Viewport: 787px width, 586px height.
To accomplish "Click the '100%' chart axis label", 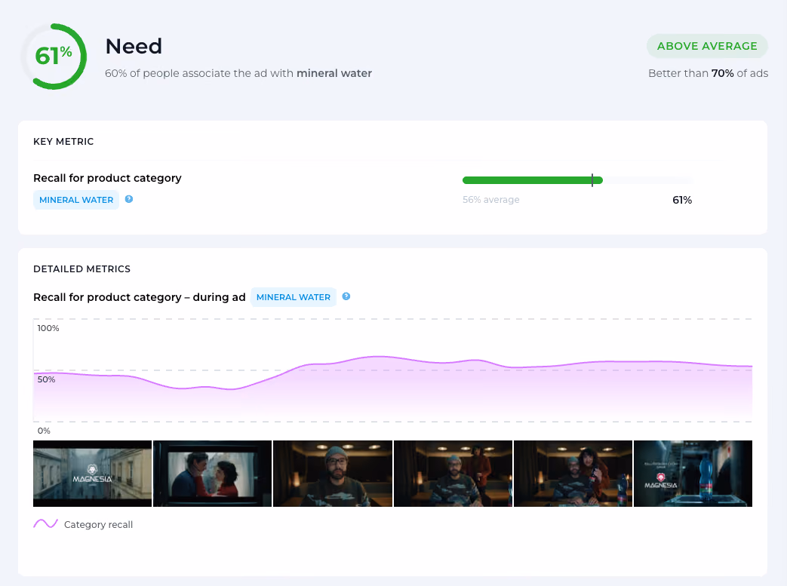I will pos(48,328).
